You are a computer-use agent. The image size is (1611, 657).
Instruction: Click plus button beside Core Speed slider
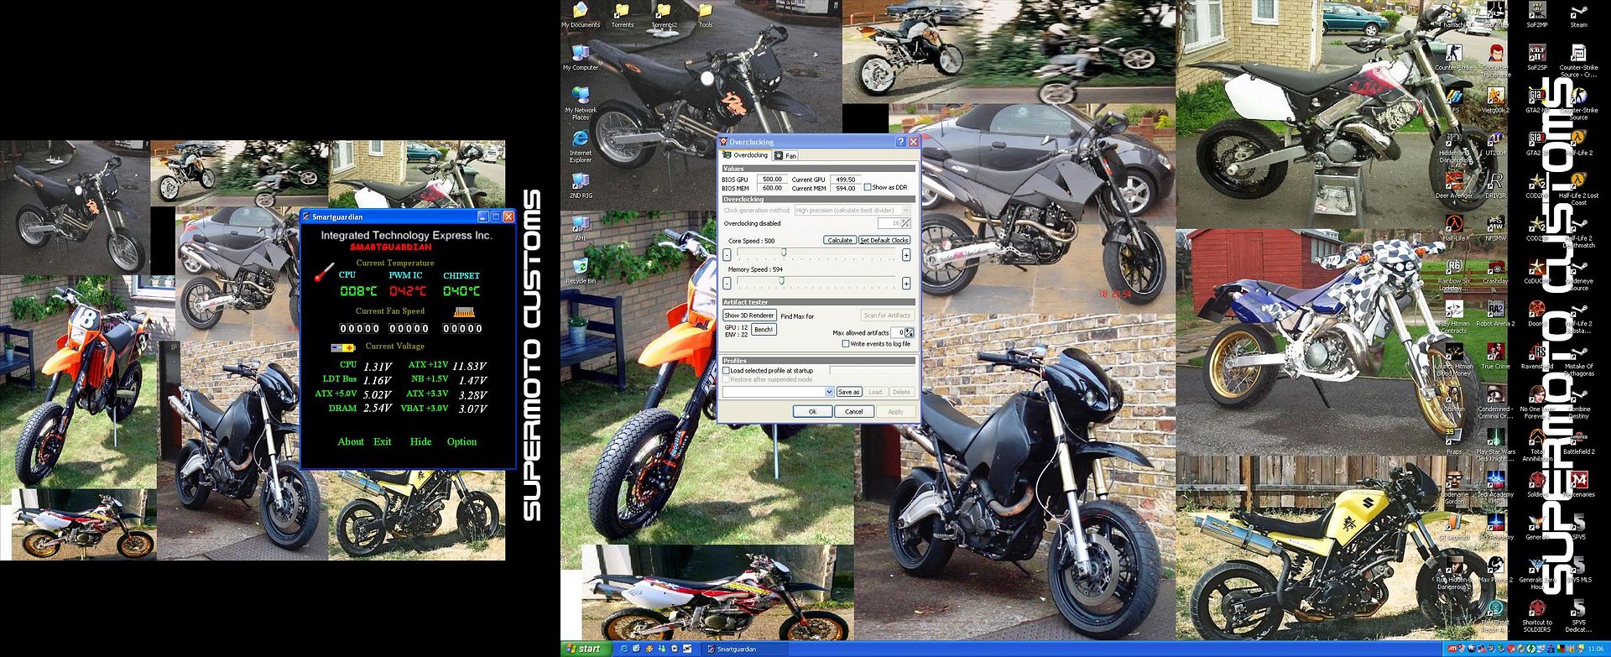click(906, 255)
